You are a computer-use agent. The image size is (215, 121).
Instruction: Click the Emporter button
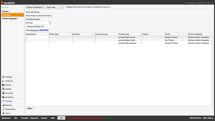tap(34, 118)
